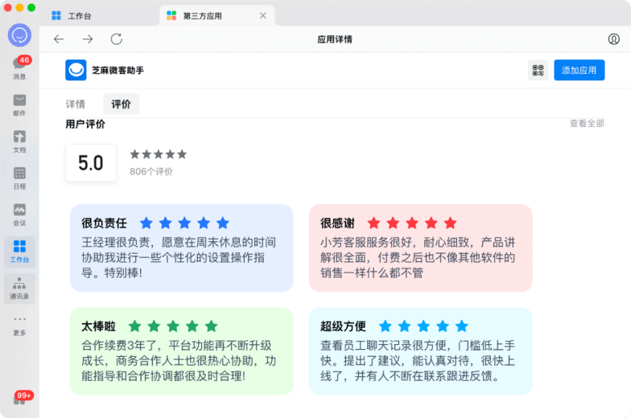This screenshot has height=418, width=631.
Task: Switch to the 详情 tab
Action: 76,104
